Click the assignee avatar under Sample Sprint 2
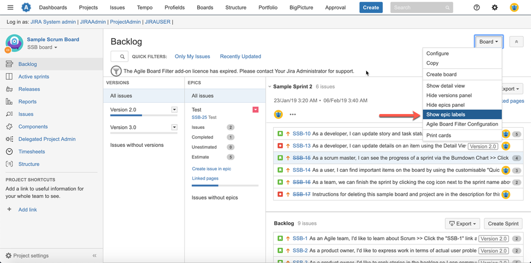The image size is (531, 263). [x=278, y=114]
